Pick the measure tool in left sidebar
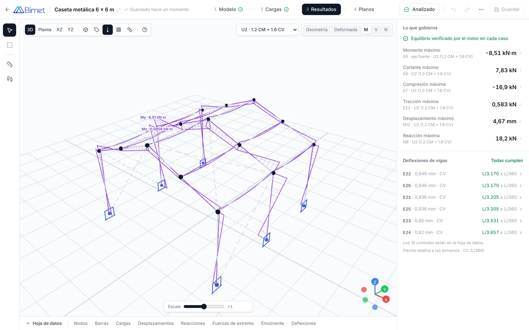 (10, 64)
